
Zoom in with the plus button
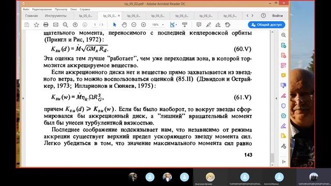click(x=144, y=25)
